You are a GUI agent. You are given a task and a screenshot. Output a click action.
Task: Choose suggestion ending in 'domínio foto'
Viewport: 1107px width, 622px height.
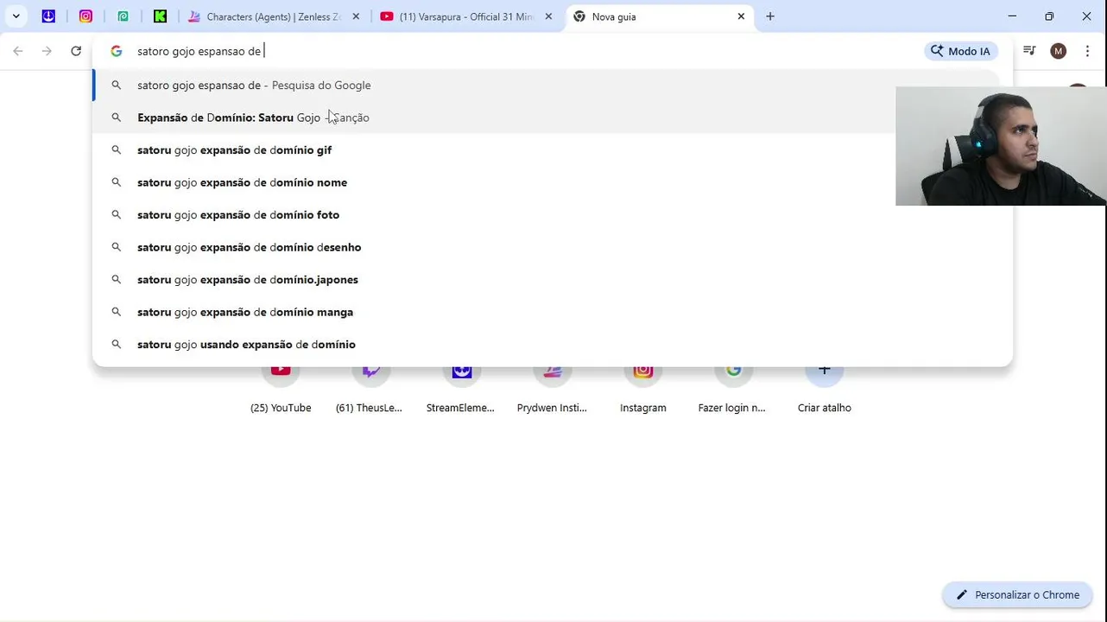[553, 215]
